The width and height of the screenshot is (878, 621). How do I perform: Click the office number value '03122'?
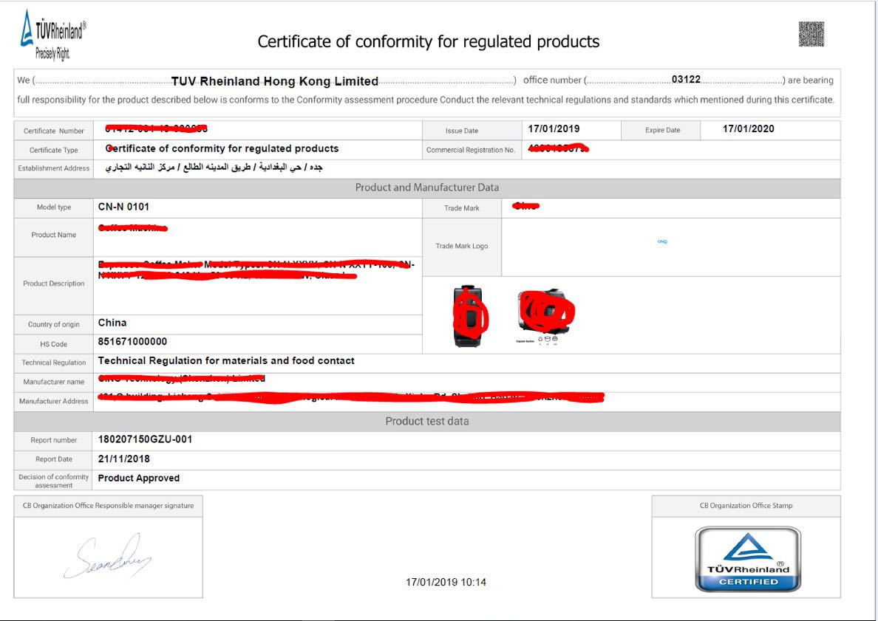tap(686, 80)
